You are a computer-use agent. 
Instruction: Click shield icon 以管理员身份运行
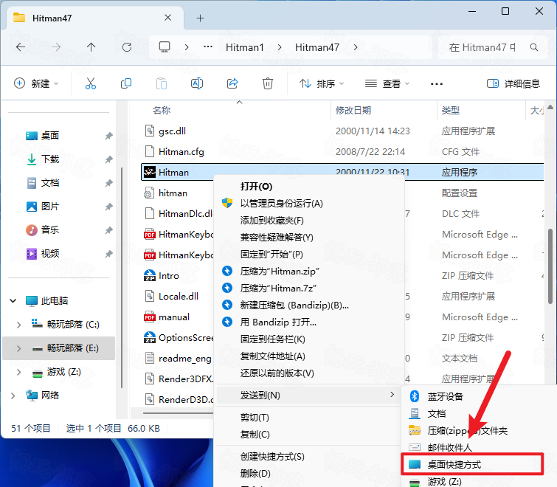point(227,203)
